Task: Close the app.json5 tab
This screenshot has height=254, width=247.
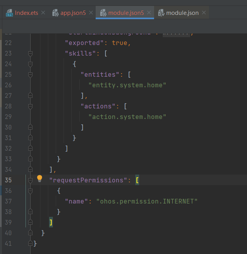Action: click(91, 13)
